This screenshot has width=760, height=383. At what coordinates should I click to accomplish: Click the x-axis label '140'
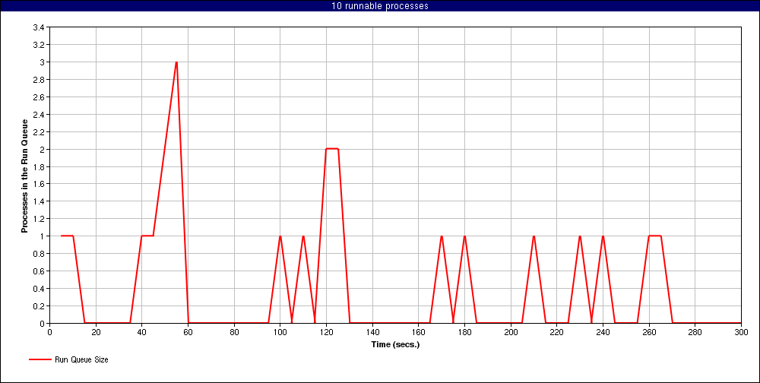tap(372, 332)
